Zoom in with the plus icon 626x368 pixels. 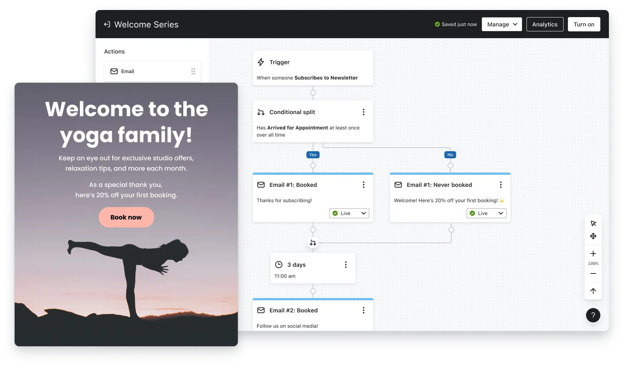[593, 254]
